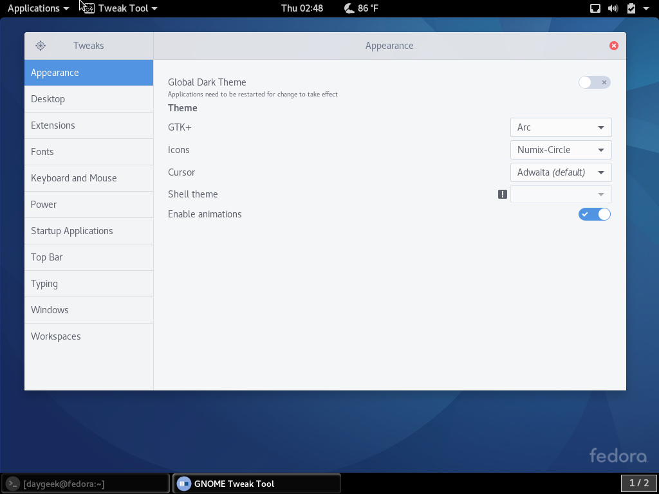Toggle the Global Dark Theme switch

[594, 82]
